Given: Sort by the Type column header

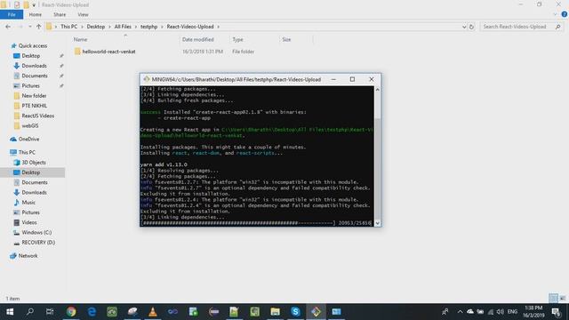Looking at the screenshot, I should tap(237, 39).
